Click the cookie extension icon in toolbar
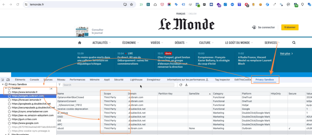The height and width of the screenshot is (135, 312). [260, 4]
